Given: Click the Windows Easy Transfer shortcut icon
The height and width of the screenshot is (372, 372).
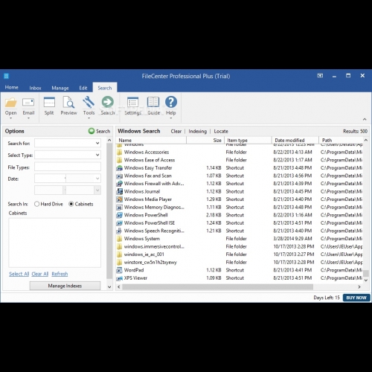Looking at the screenshot, I should [x=120, y=168].
